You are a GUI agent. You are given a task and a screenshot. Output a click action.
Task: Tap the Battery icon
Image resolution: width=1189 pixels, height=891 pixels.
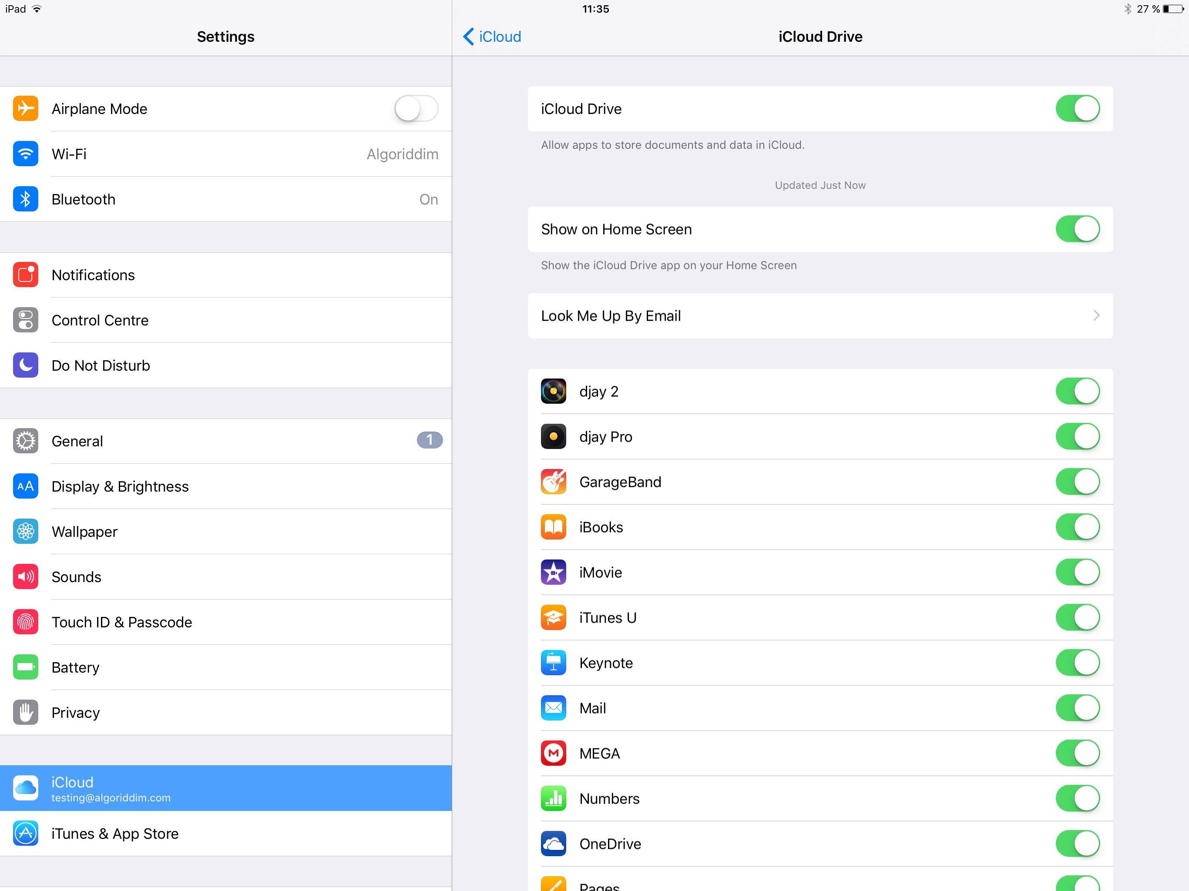(x=25, y=667)
